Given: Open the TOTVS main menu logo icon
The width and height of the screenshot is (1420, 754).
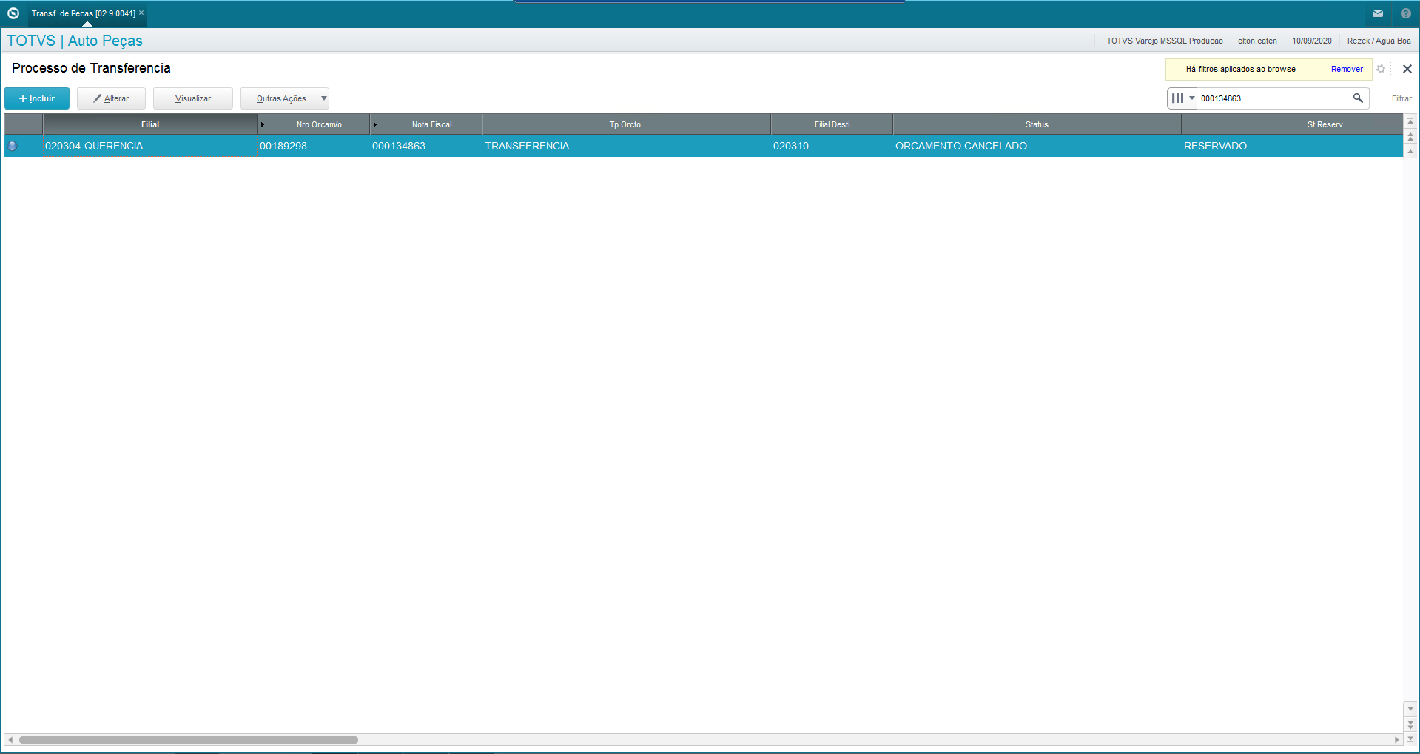Looking at the screenshot, I should click(13, 13).
